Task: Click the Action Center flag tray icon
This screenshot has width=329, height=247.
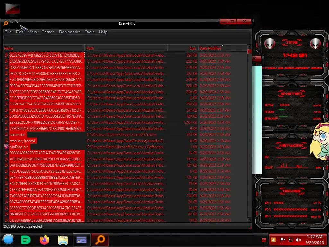Action: (283, 240)
